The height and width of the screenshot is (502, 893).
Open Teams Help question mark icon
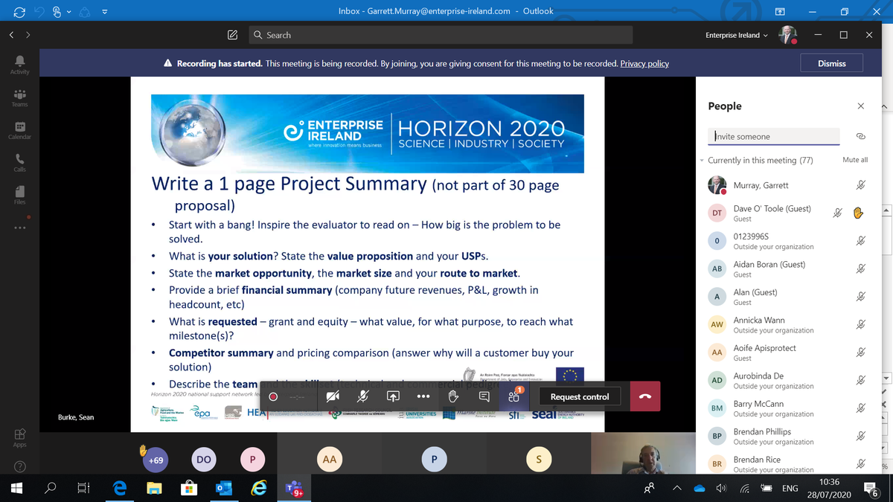[x=20, y=467]
